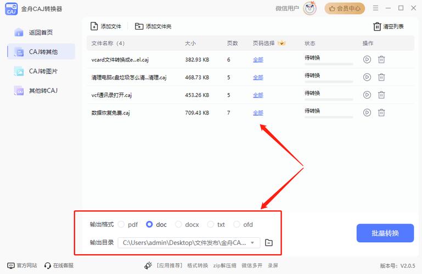
Task: Expand the output directory path dropdown
Action: click(252, 243)
